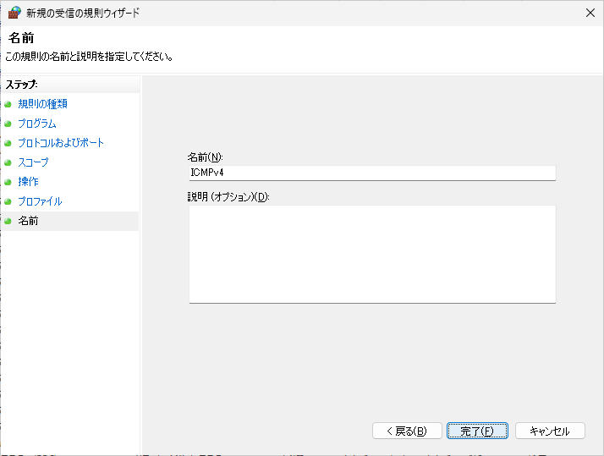Viewport: 604px width, 456px height.
Task: Click the green bullet beside プロファイル
Action: pos(8,202)
